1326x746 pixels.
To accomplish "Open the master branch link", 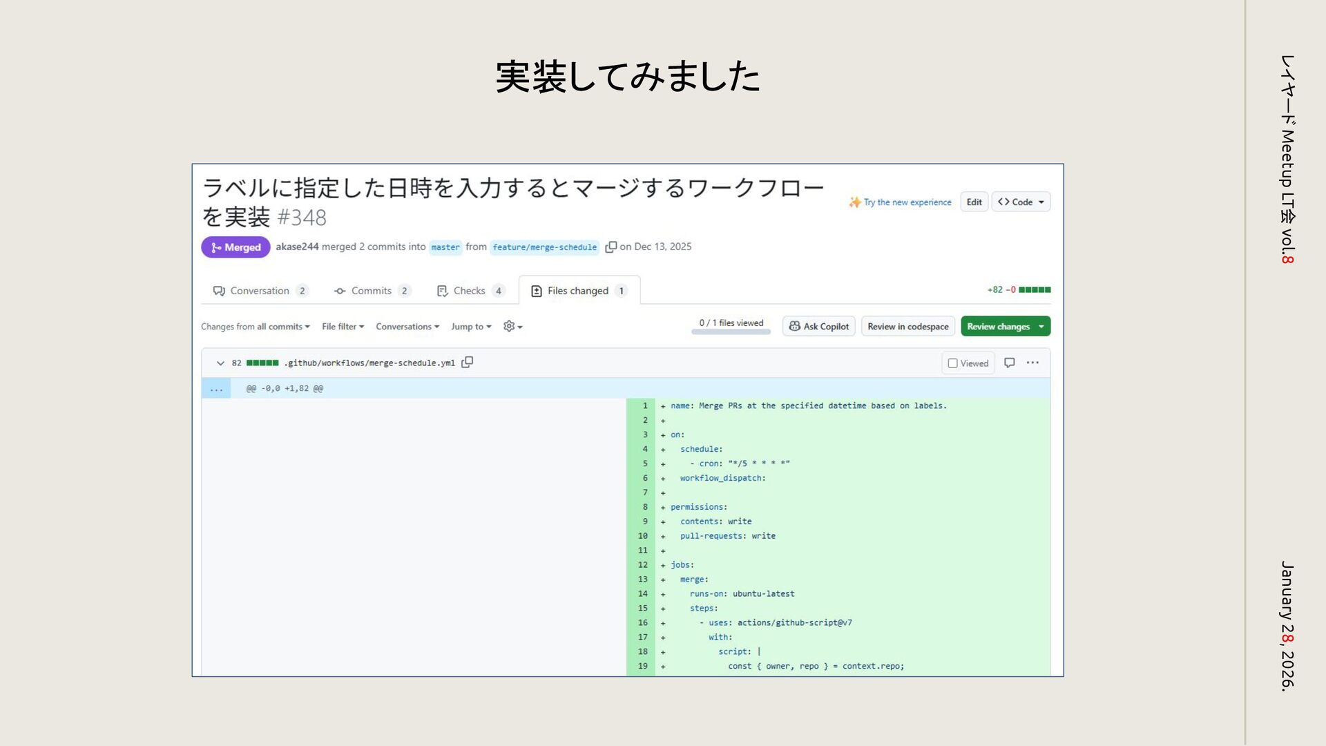I will click(445, 247).
